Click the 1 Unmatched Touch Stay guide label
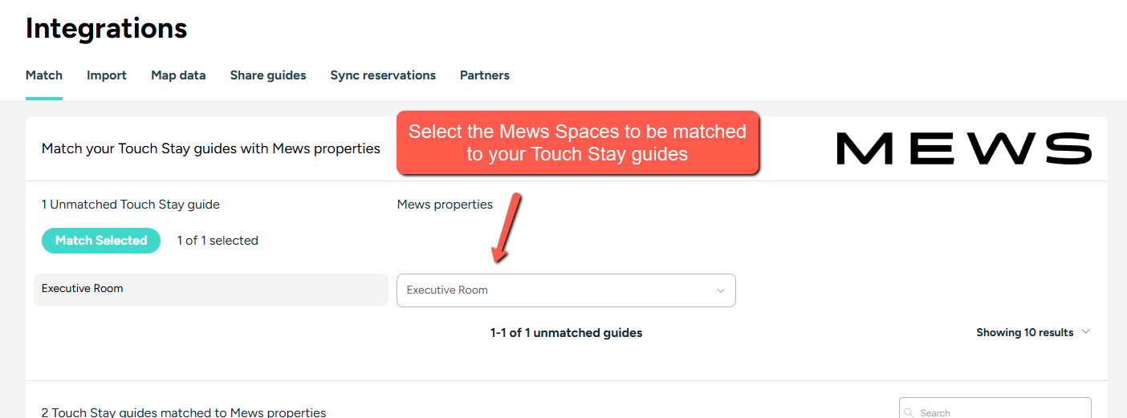 click(x=131, y=205)
